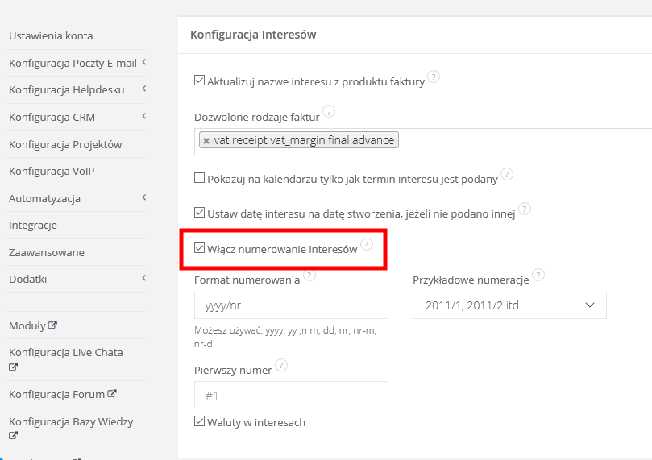
Task: Remove the vat receipt invoice types tag
Action: [206, 140]
